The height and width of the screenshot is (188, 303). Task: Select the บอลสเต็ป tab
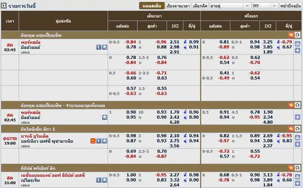pos(151,6)
